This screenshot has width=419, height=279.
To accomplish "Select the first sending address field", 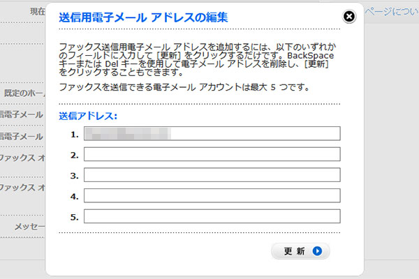I will [212, 133].
